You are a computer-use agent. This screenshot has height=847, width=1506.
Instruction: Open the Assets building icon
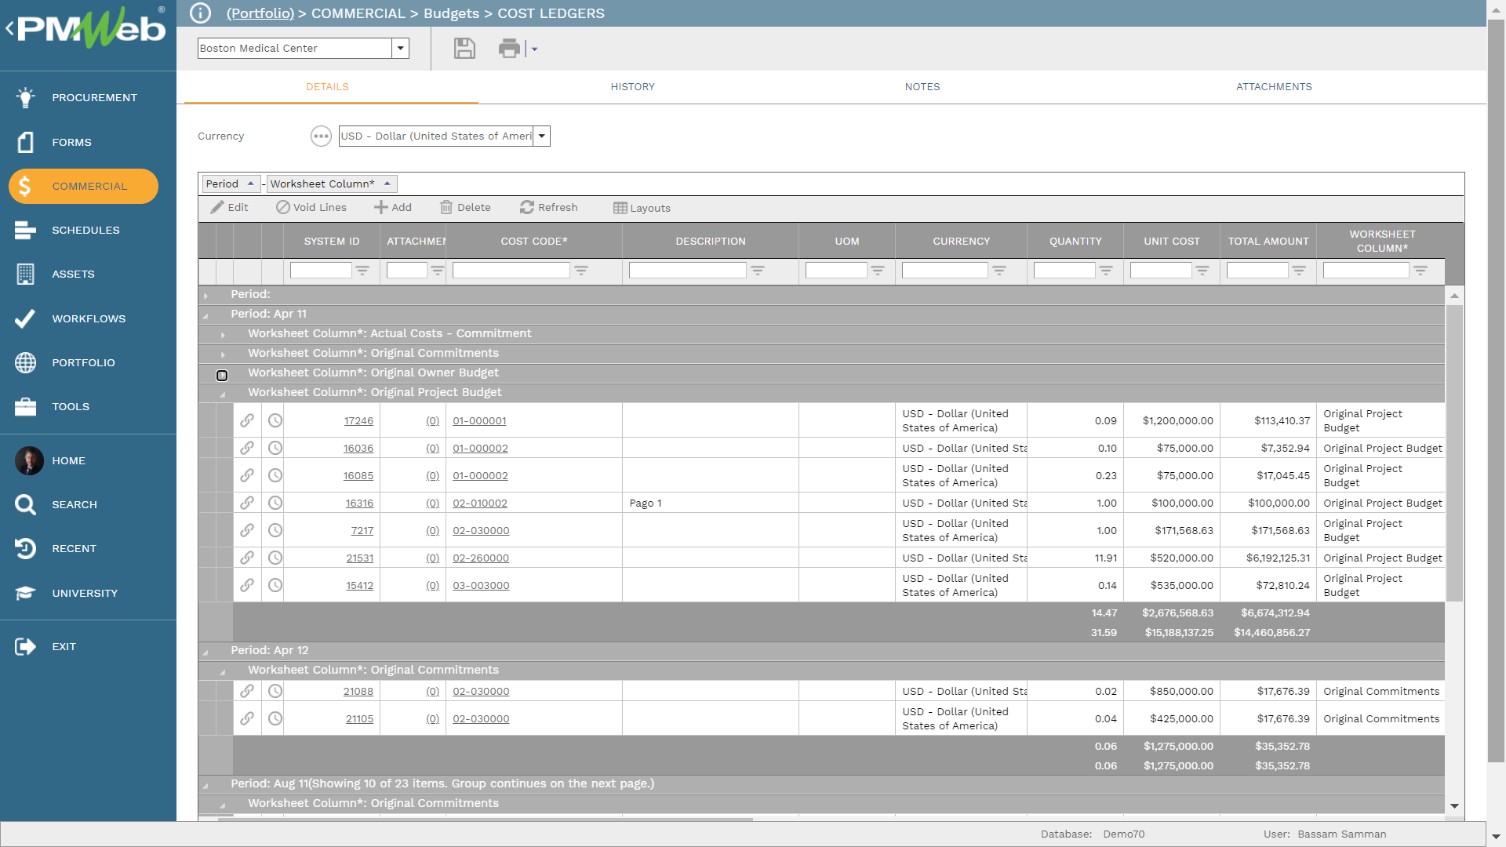point(25,274)
